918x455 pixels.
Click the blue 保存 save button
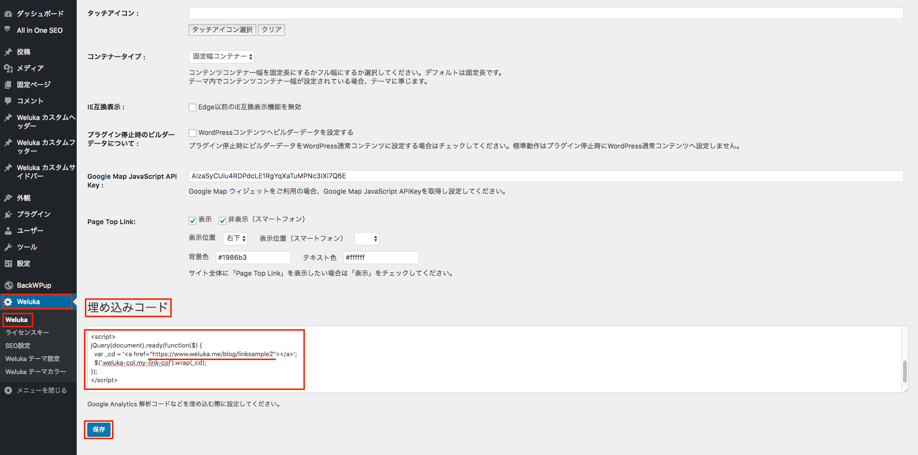coord(99,429)
